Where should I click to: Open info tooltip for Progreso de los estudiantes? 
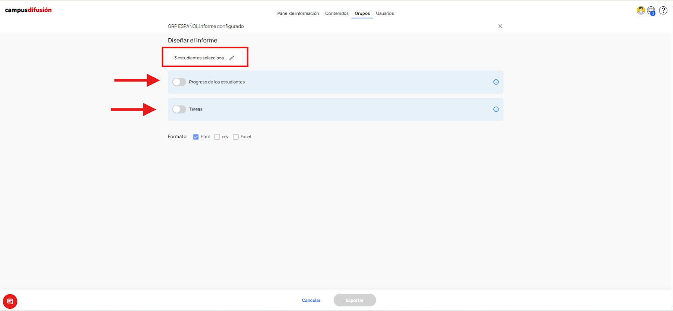[x=496, y=82]
